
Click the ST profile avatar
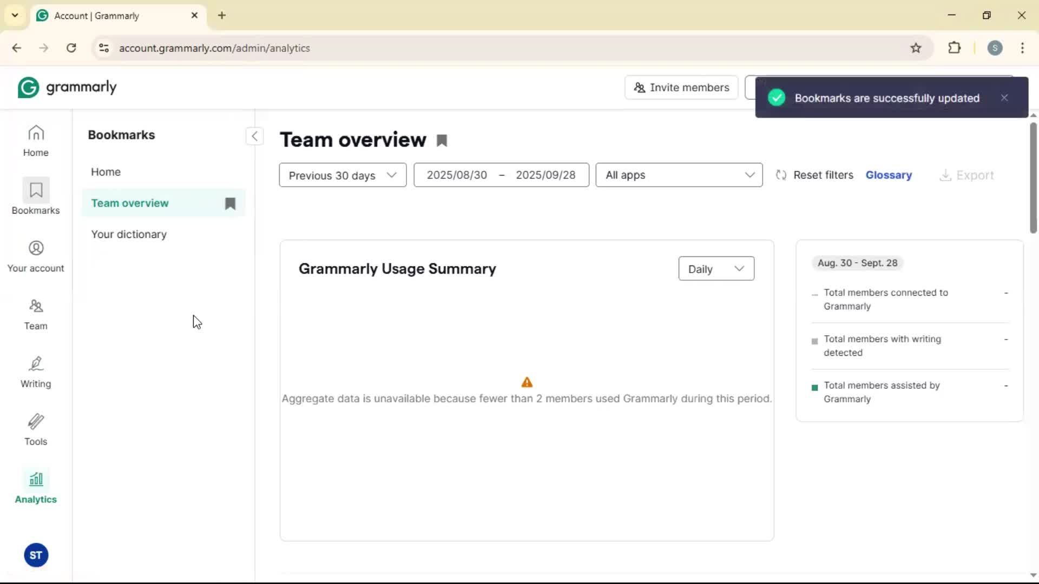(x=36, y=555)
